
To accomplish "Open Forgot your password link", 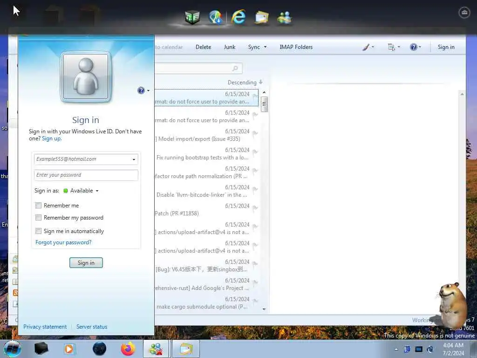I will [x=63, y=242].
